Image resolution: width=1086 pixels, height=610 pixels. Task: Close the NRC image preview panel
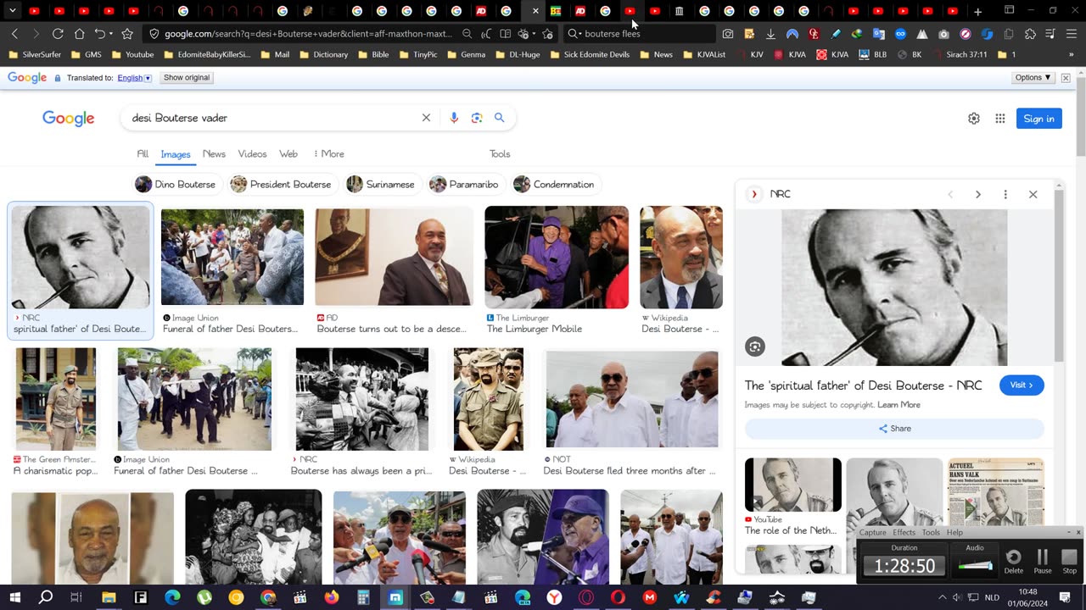point(1033,194)
